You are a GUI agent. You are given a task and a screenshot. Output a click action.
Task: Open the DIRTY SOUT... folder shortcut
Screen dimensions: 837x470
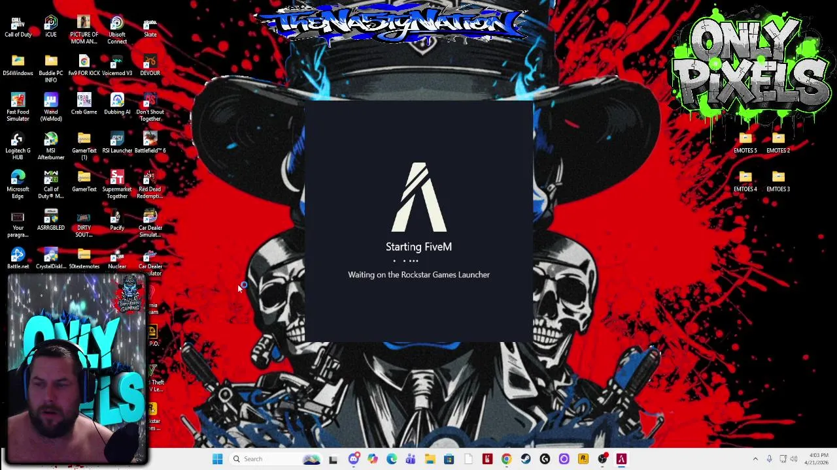(x=84, y=223)
